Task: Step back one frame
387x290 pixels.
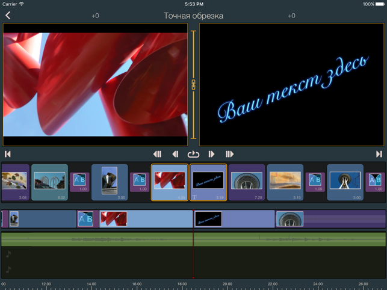Action: click(175, 155)
